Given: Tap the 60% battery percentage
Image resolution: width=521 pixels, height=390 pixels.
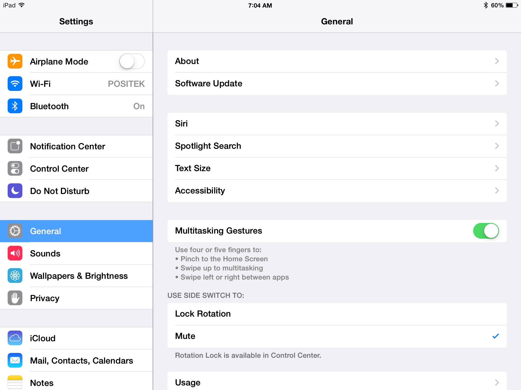Looking at the screenshot, I should [497, 5].
